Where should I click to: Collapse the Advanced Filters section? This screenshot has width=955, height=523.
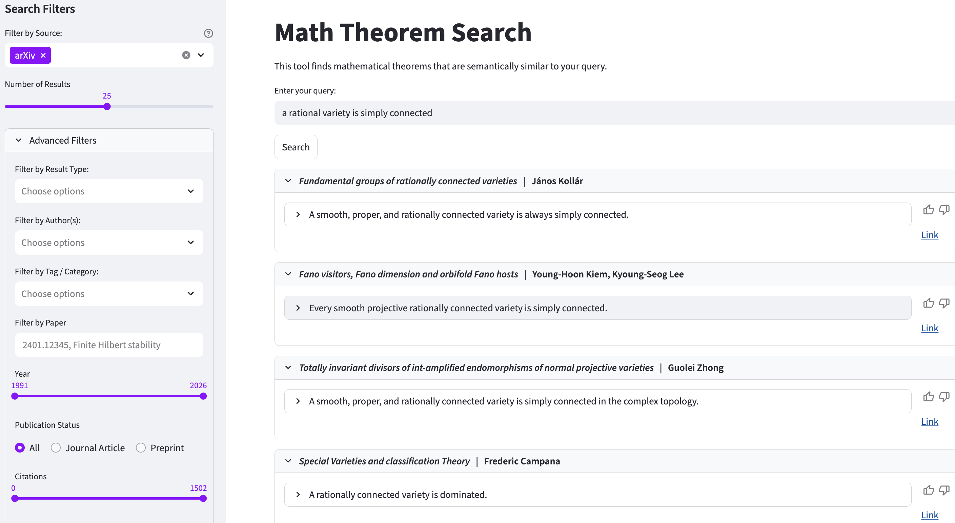coord(19,141)
